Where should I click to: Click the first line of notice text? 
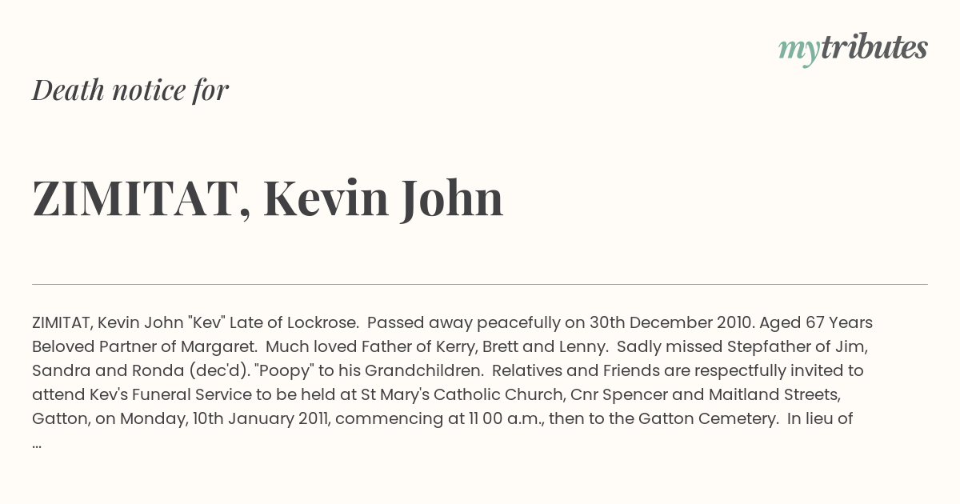click(452, 323)
